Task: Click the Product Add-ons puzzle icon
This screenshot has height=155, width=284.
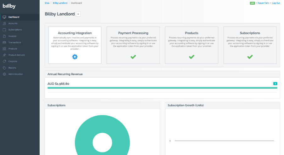Action: [4, 55]
